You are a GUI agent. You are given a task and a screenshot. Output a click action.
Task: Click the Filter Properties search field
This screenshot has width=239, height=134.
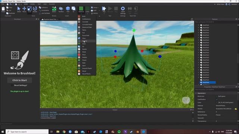(216, 90)
